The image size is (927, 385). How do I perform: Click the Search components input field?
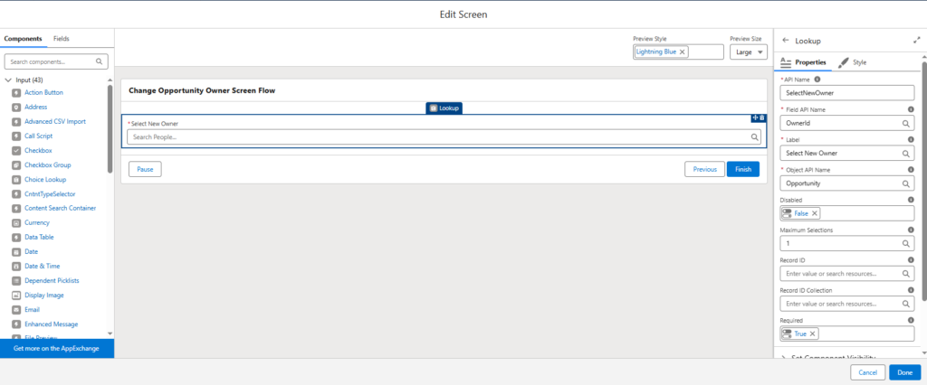click(x=56, y=61)
